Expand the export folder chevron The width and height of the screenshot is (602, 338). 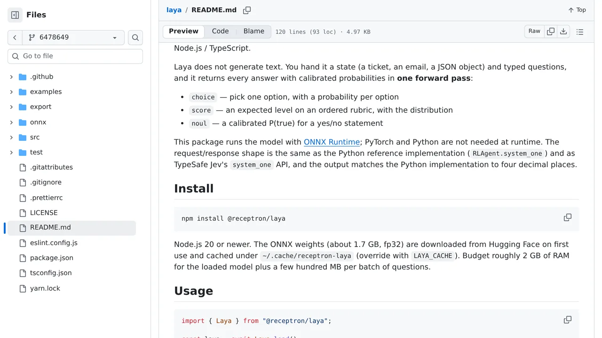[11, 107]
